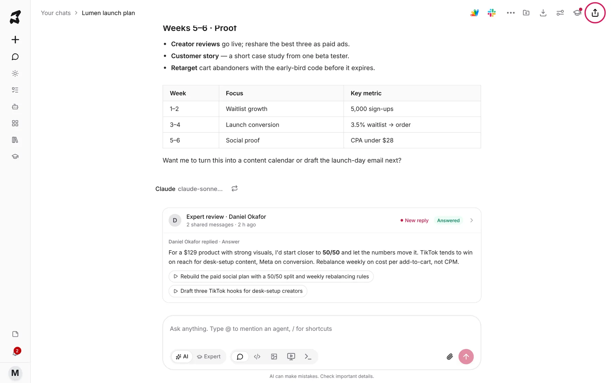Open the document icon near sidebar bottom
The image size is (613, 383).
pyautogui.click(x=15, y=334)
